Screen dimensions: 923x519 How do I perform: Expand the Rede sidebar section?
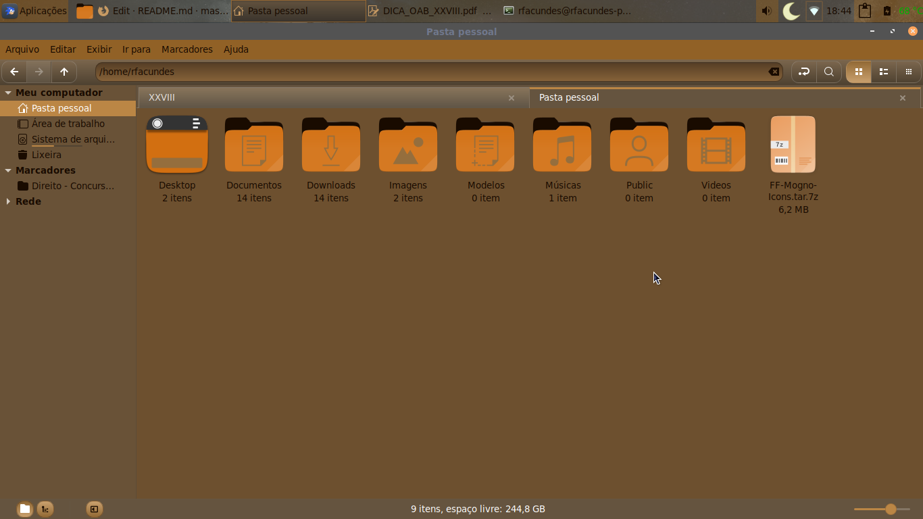pos(8,201)
